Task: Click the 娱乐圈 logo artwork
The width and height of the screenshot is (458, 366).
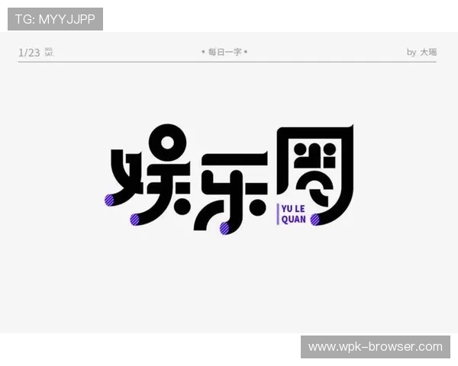Action: 229,179
